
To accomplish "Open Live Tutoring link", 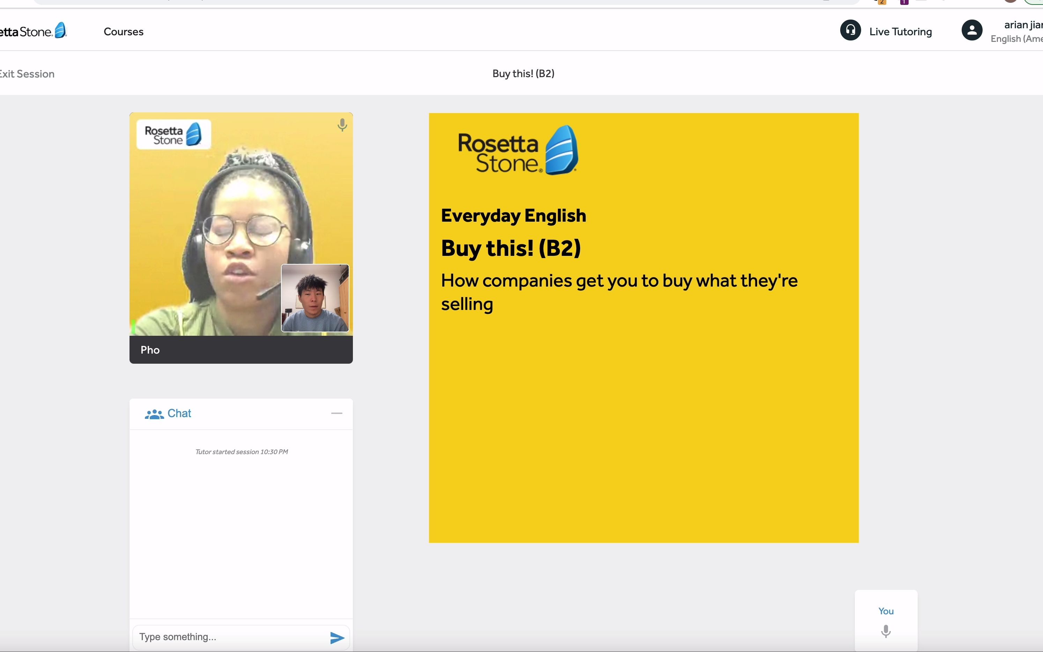I will [900, 31].
